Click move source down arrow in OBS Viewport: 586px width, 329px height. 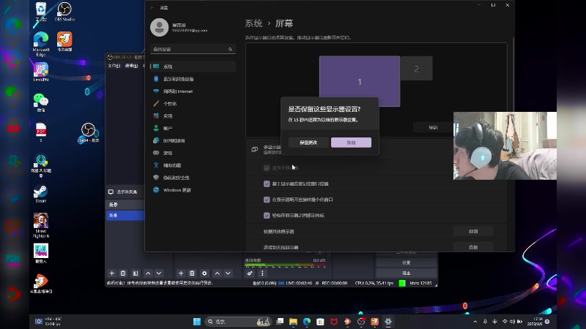(x=228, y=273)
